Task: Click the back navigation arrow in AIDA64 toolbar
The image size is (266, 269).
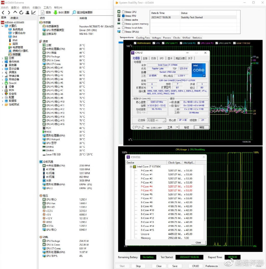Action: [3, 12]
